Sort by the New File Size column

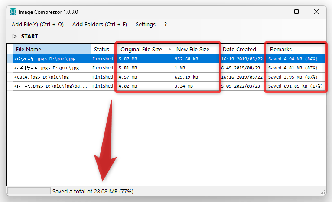pyautogui.click(x=196, y=49)
